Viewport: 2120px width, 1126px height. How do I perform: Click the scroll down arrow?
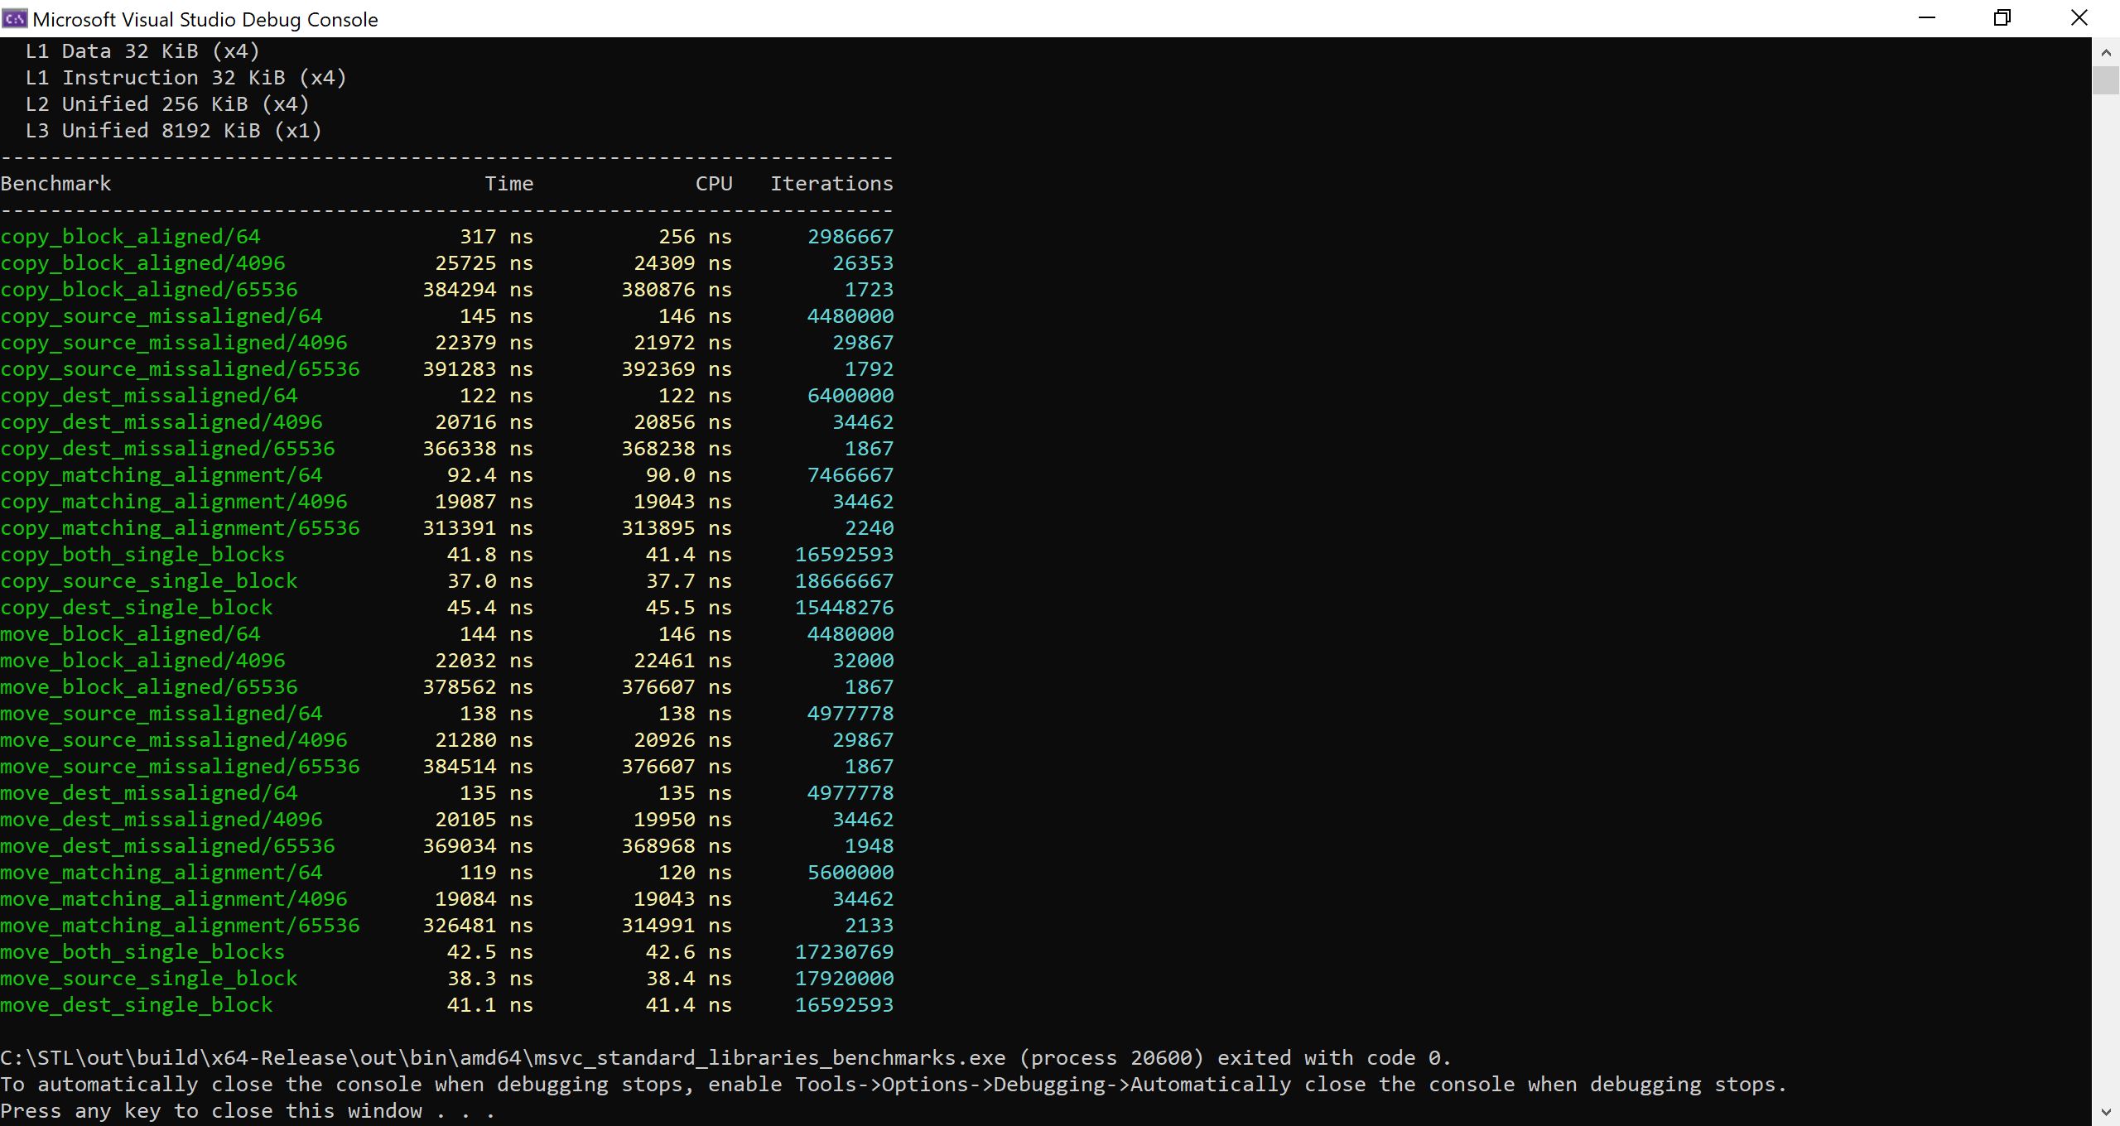2105,1112
